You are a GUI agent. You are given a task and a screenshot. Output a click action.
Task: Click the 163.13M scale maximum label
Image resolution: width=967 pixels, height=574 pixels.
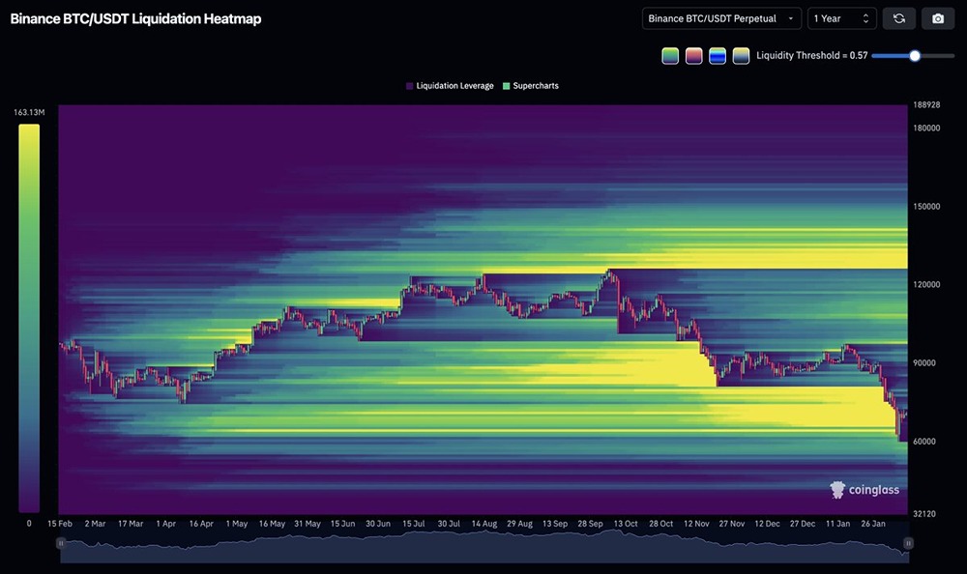(x=29, y=112)
